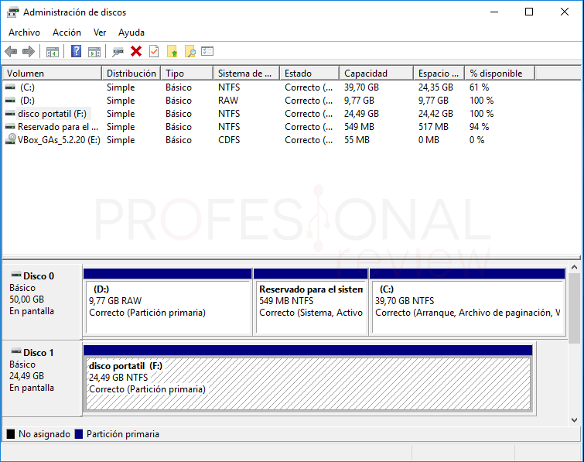Viewport: 584px width, 462px height.
Task: Click the 39,70 GB capacity cell
Action: pos(361,87)
